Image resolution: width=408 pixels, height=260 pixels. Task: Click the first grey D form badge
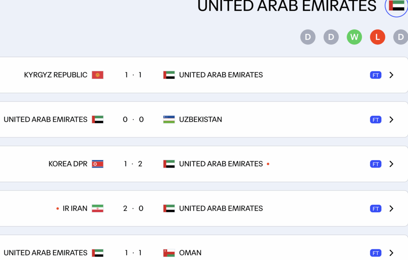tap(308, 37)
